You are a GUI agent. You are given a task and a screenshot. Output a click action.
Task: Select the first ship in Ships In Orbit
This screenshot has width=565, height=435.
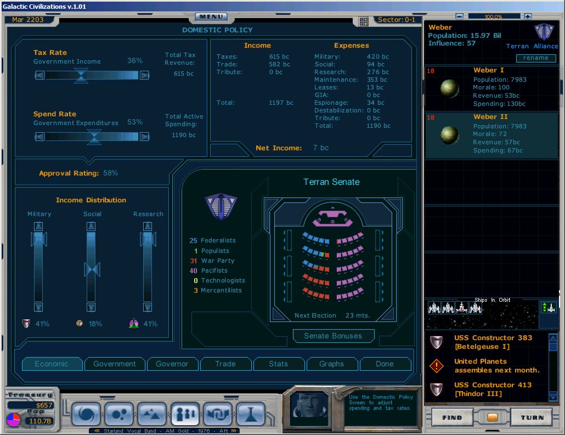434,307
